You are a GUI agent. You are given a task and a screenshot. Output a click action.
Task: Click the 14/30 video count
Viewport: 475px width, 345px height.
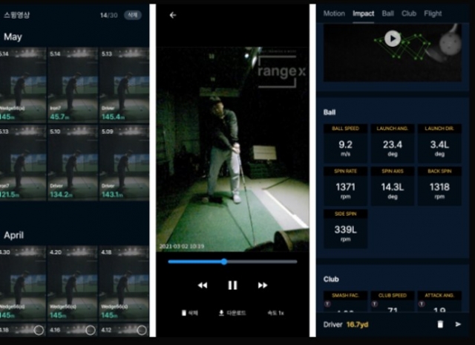[109, 15]
